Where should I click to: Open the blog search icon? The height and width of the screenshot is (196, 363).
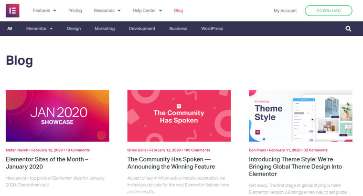pos(348,29)
